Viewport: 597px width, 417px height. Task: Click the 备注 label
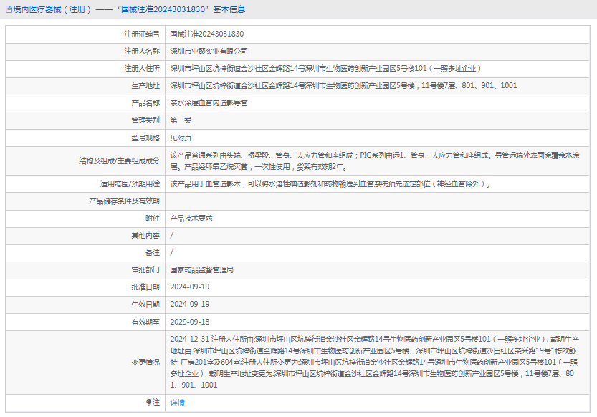tap(152, 253)
